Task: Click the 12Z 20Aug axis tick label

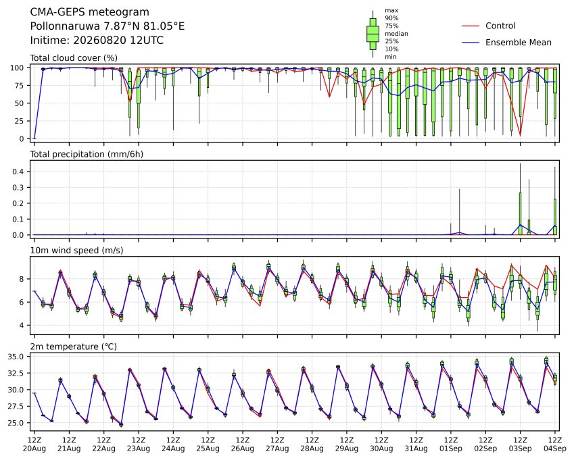Action: [34, 444]
